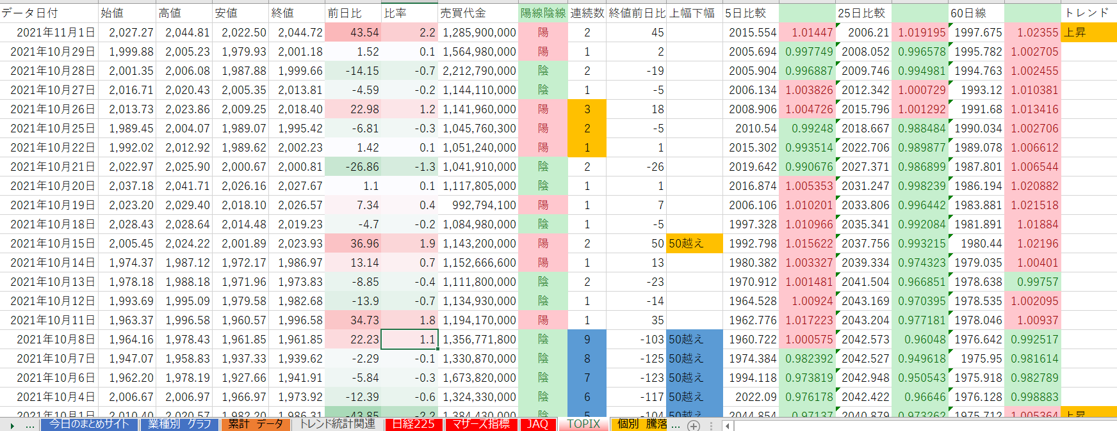Select the orange 50越え cell for 10月15日
The height and width of the screenshot is (431, 1117).
tap(694, 244)
